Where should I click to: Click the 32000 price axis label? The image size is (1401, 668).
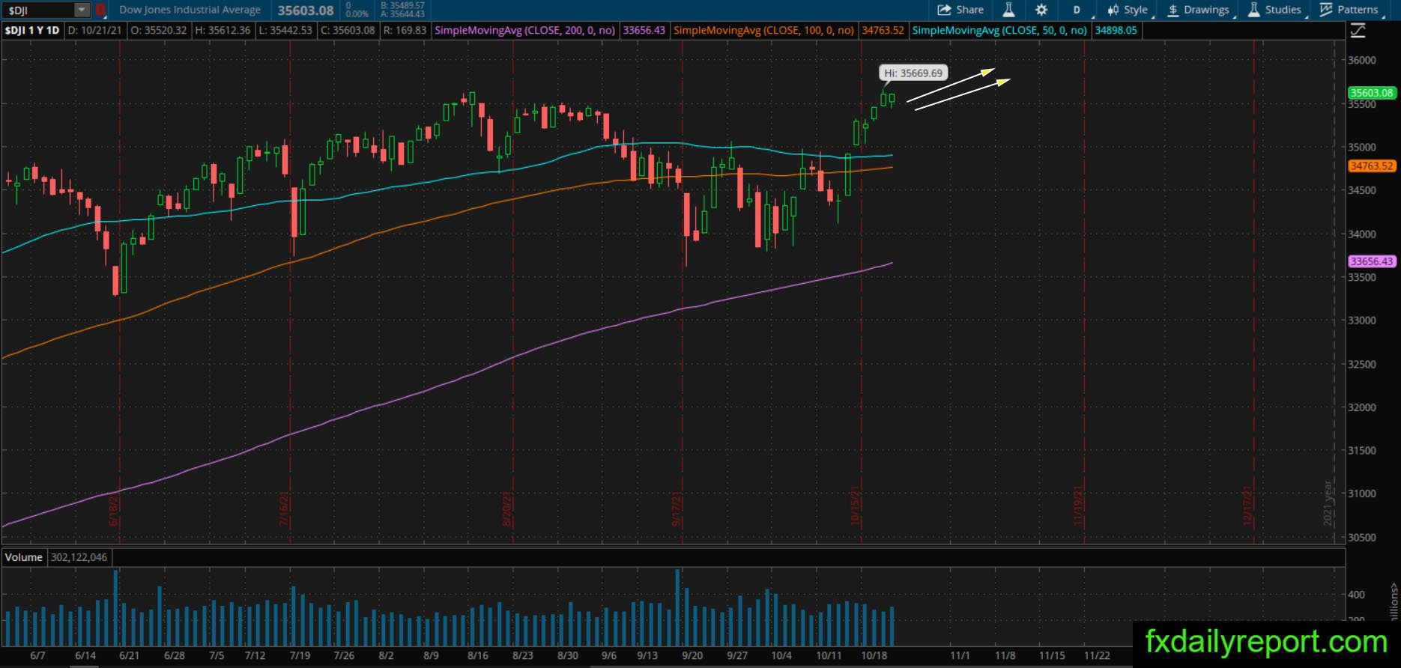(x=1361, y=407)
